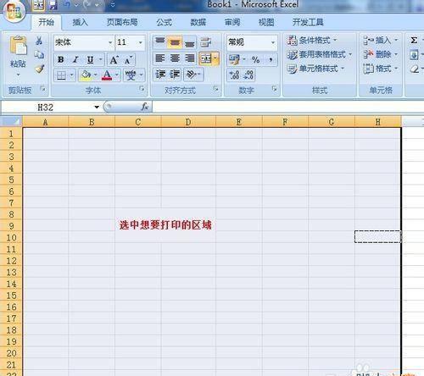Image resolution: width=424 pixels, height=376 pixels.
Task: Click 格式 button in cells group
Action: (381, 69)
